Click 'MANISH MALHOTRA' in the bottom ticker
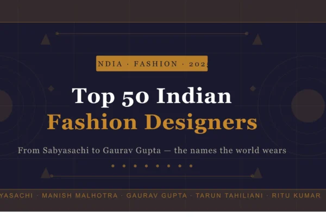The width and height of the screenshot is (326, 217). click(x=80, y=196)
